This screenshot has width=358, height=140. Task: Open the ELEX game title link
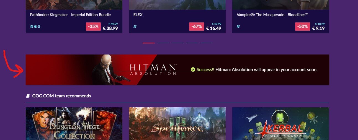click(x=138, y=15)
